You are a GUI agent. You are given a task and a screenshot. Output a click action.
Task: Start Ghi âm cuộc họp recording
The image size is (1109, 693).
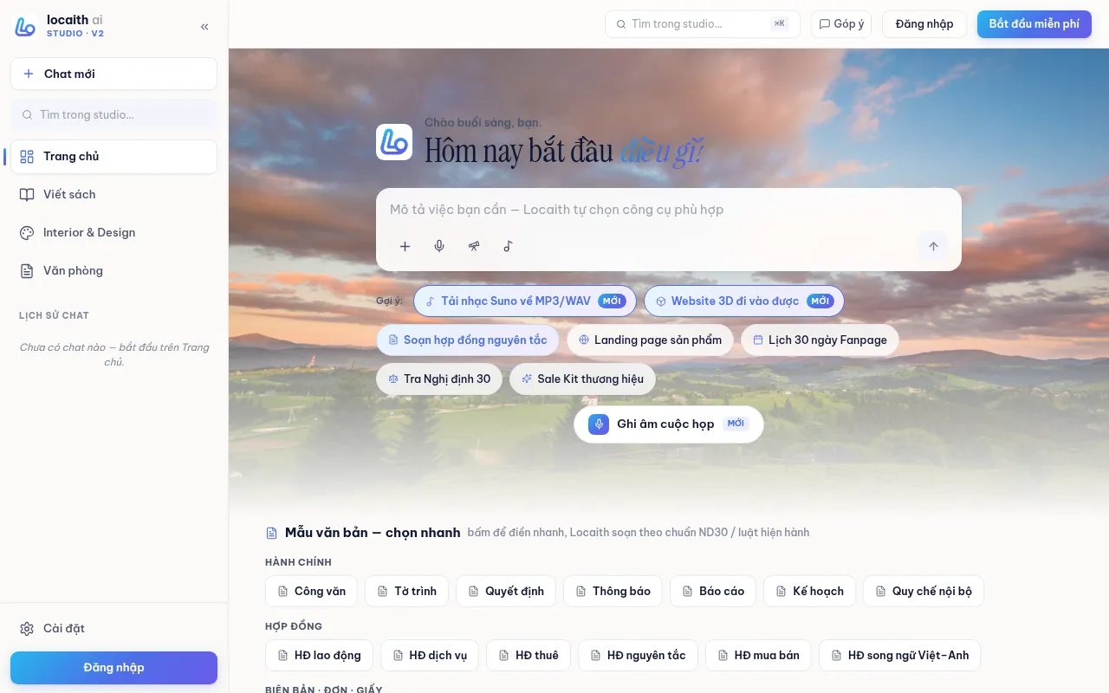pos(669,424)
